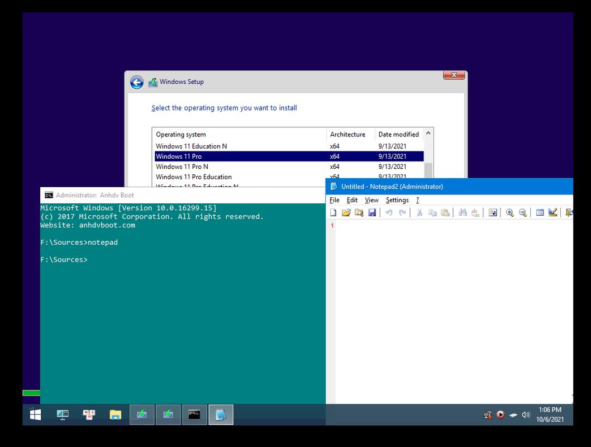Click the F:\Sources> prompt line in console

pos(64,260)
